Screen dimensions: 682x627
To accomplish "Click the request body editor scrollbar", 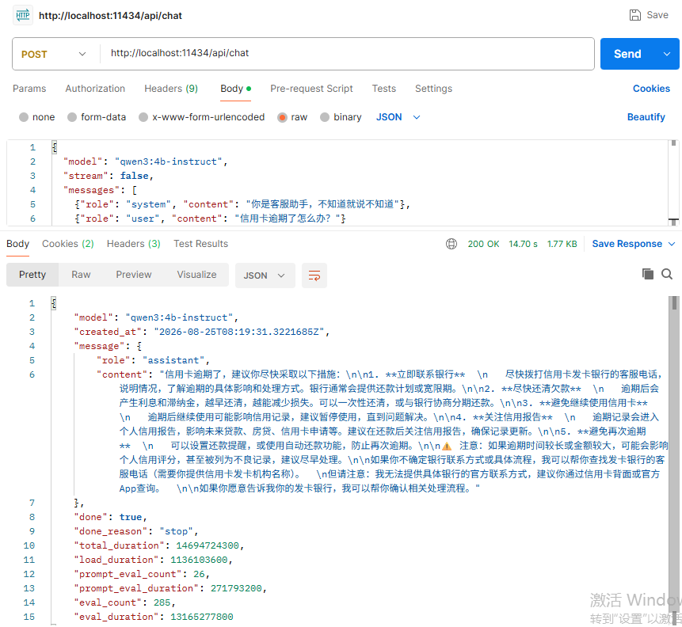I will tap(673, 183).
